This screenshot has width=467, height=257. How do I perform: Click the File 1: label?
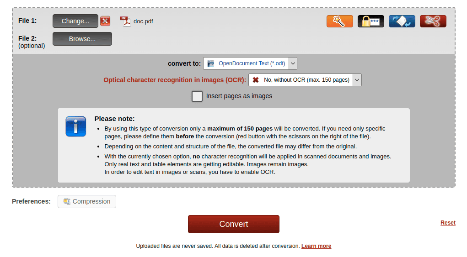click(x=27, y=21)
